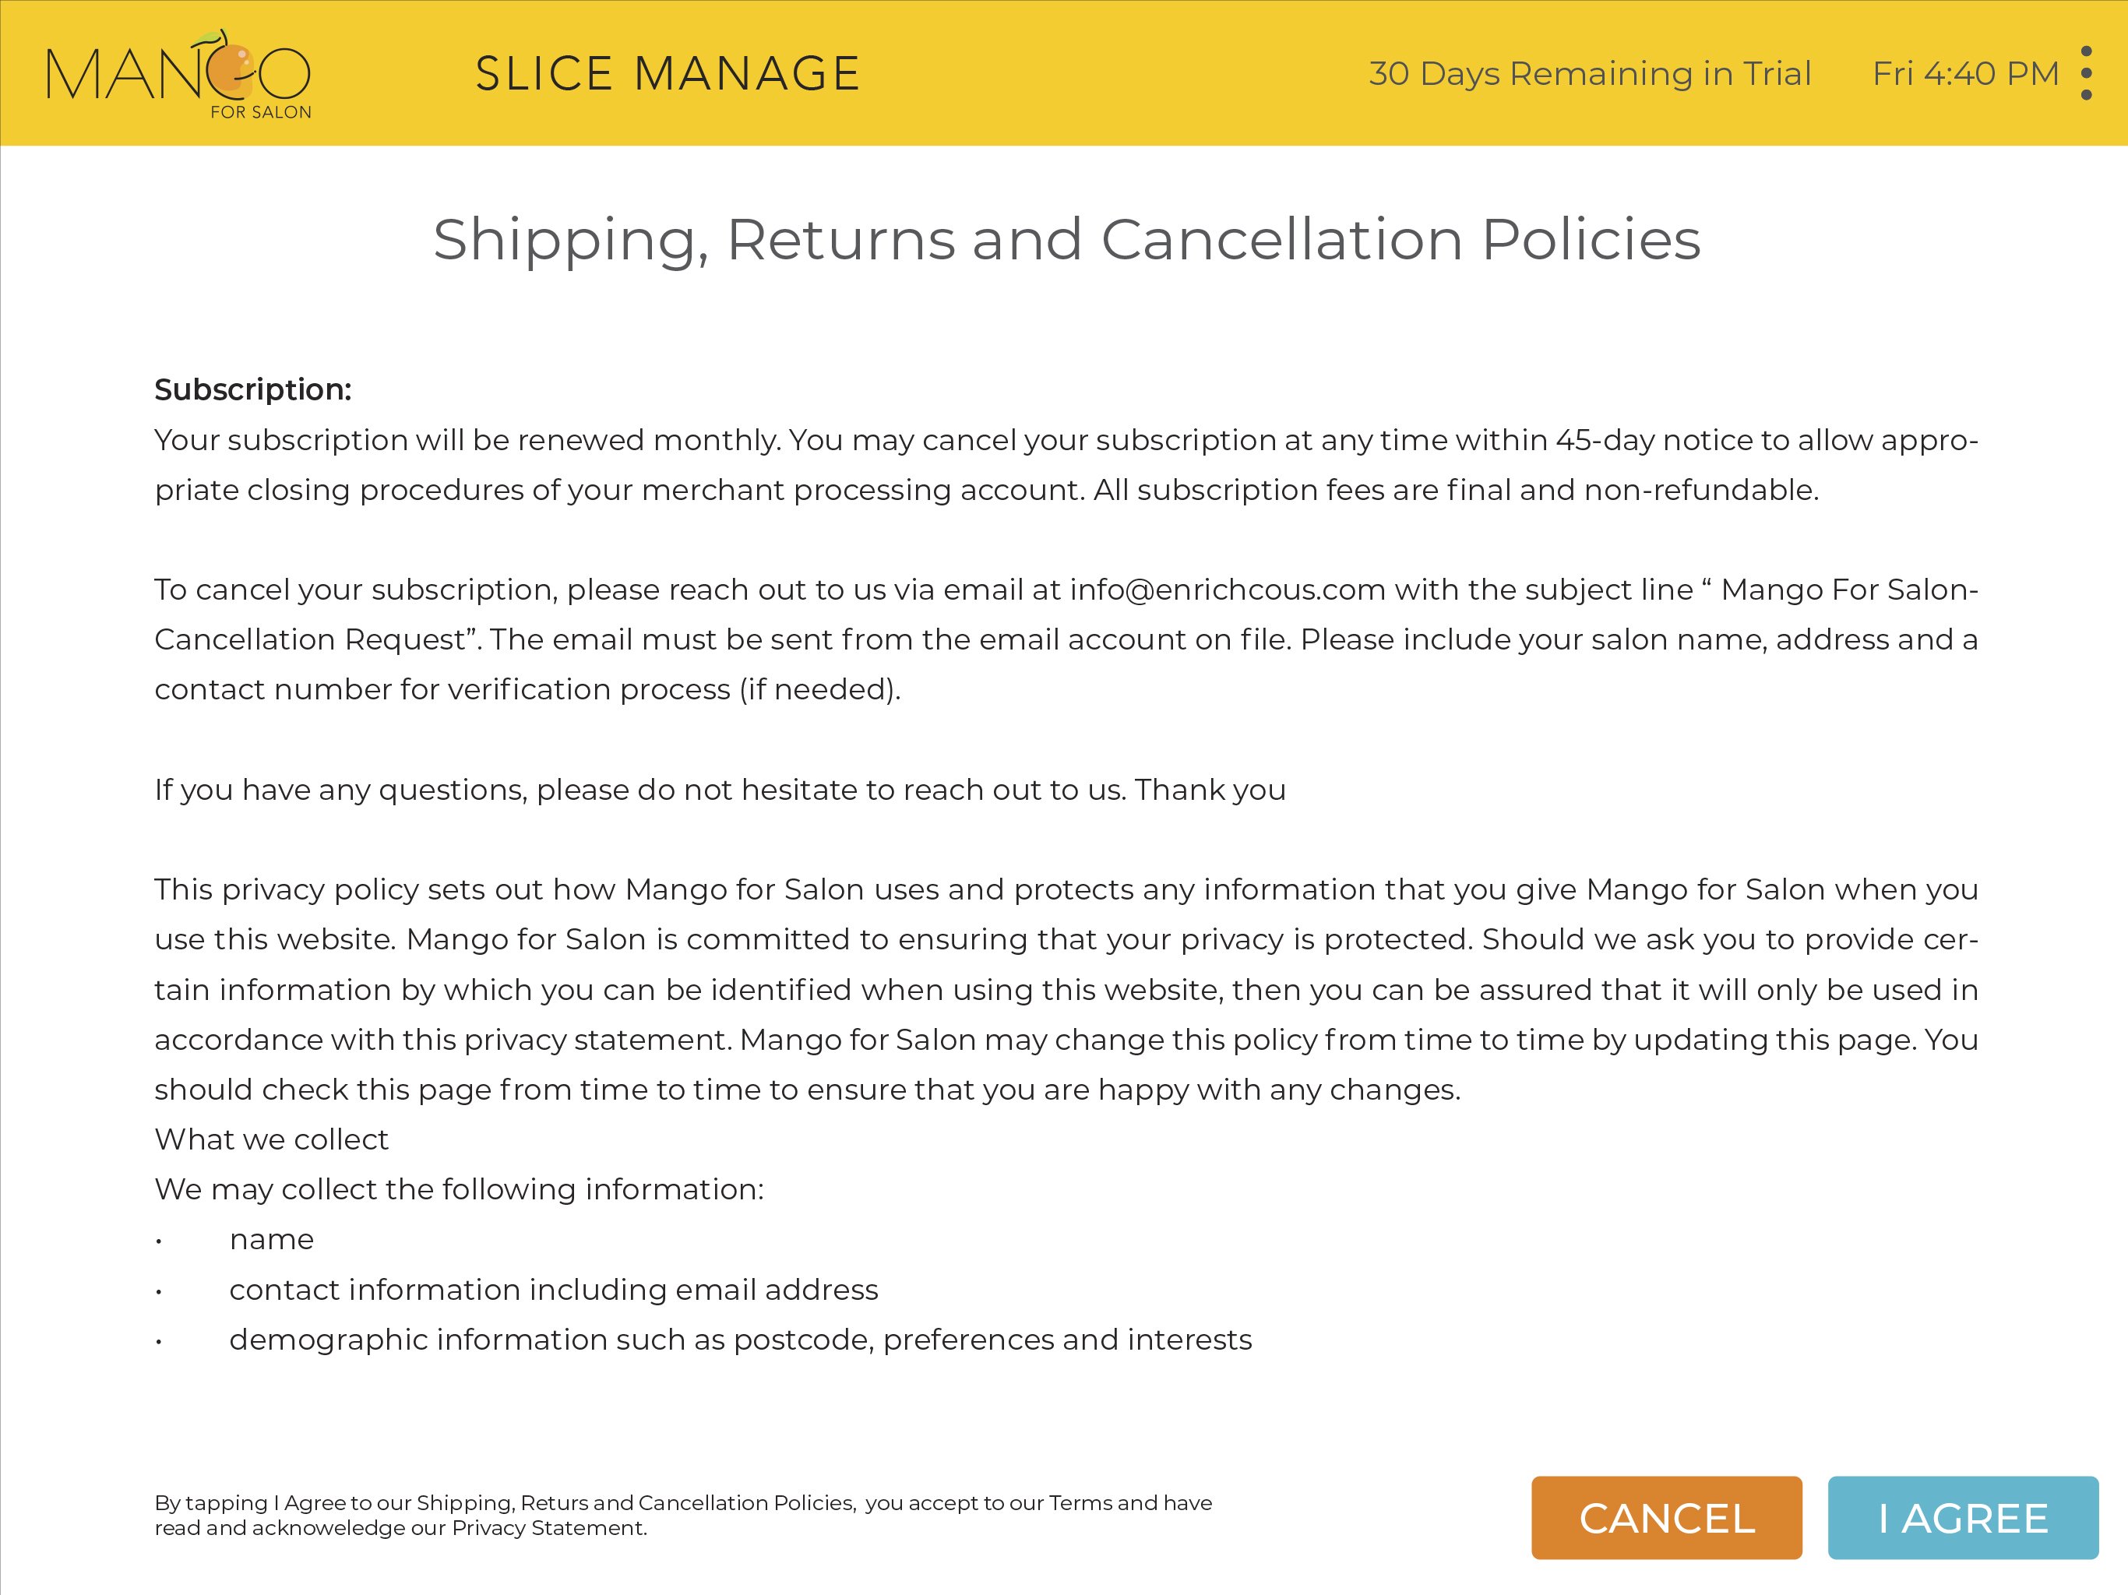2128x1595 pixels.
Task: Click the info@enrichcous.com email address
Action: (x=1228, y=590)
